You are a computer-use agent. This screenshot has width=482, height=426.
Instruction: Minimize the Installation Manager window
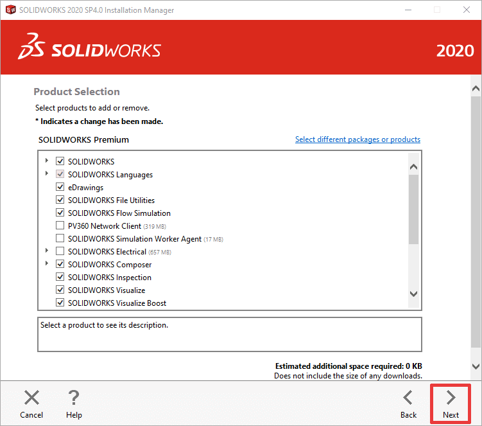408,10
